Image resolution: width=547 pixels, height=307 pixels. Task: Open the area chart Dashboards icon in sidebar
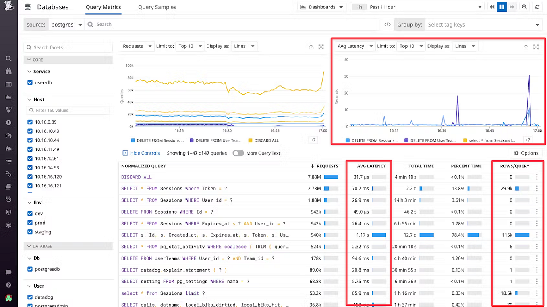coord(8,97)
